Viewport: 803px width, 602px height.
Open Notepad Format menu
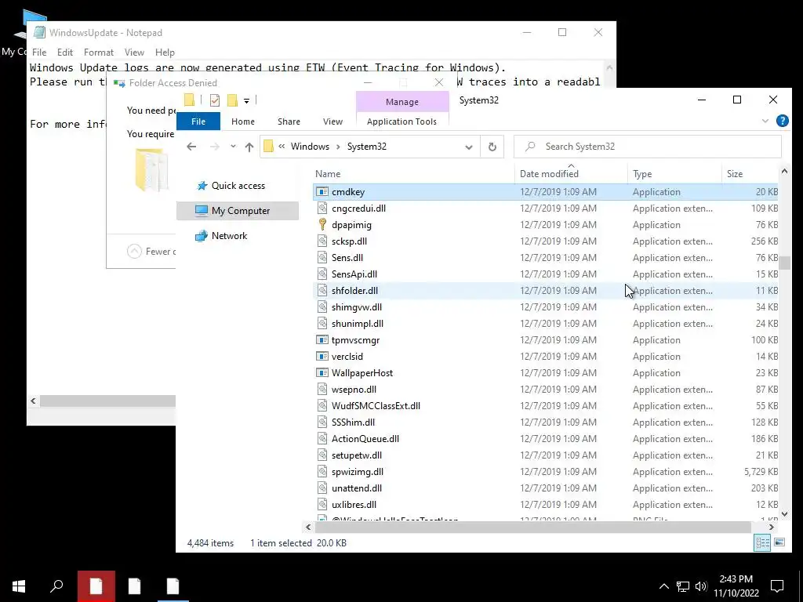pos(98,53)
